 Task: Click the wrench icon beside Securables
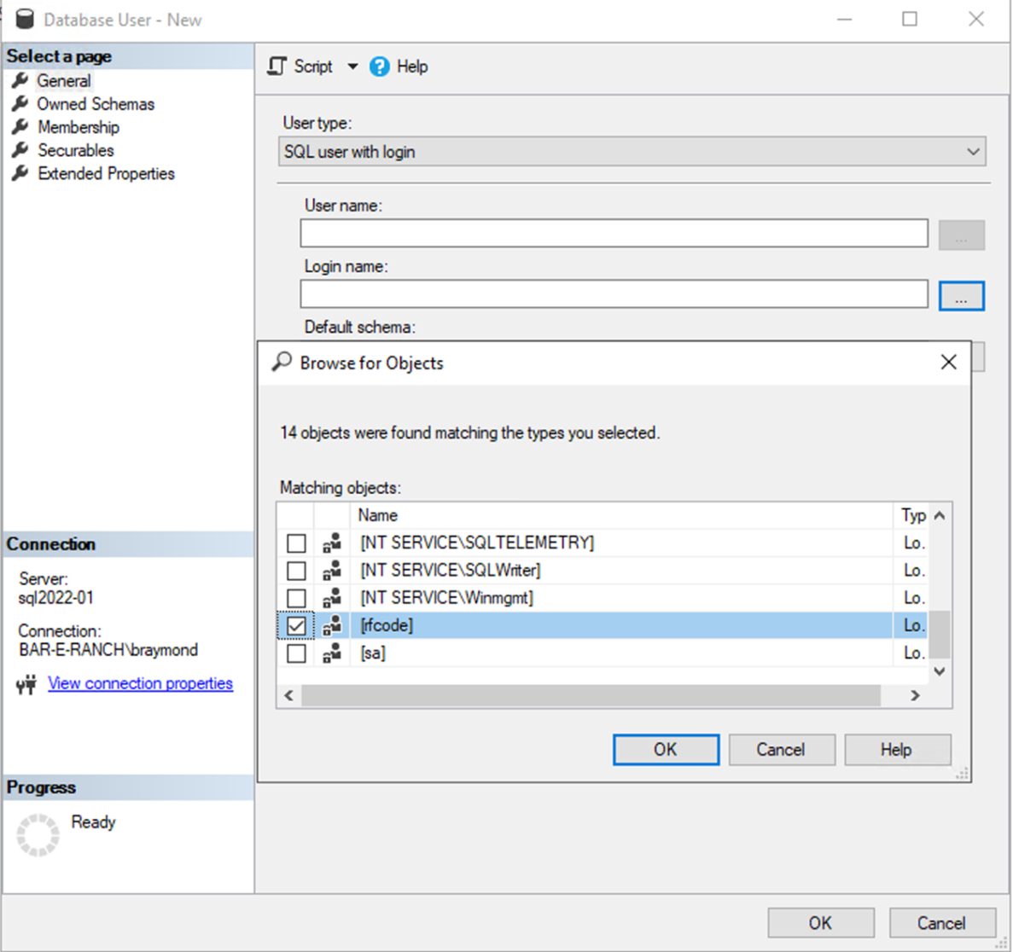[20, 150]
